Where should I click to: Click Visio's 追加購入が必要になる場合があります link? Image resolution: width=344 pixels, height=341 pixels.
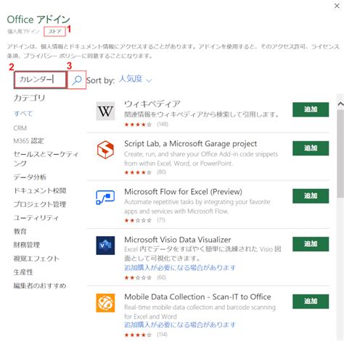[180, 268]
